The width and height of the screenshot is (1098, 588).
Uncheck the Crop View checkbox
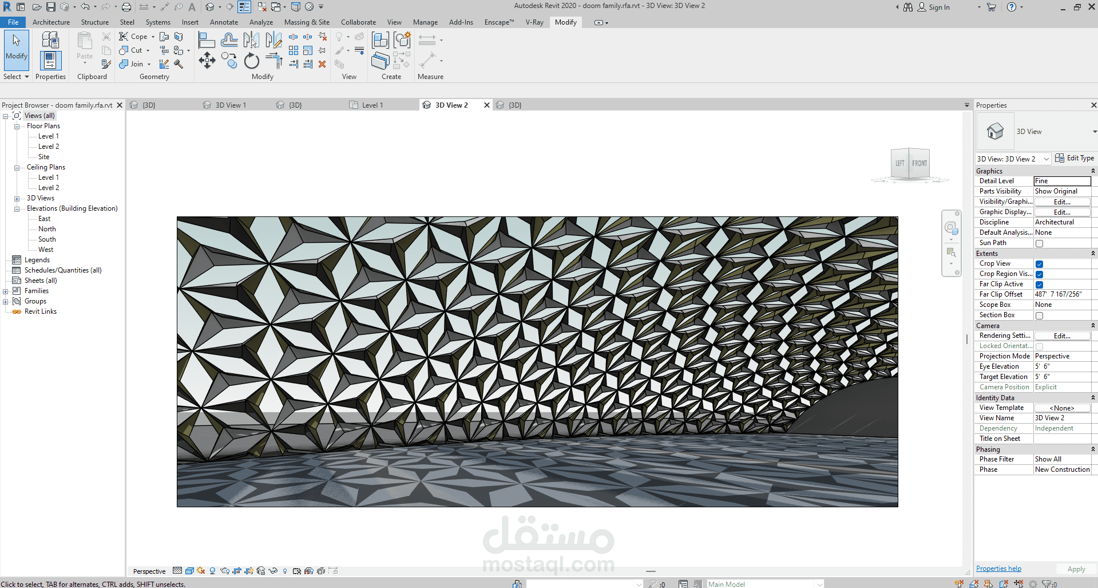tap(1039, 264)
